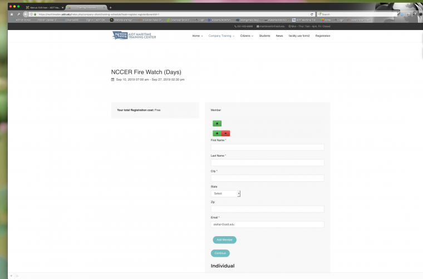Switch to the Menus: Edit Item browser tab
The height and width of the screenshot is (279, 423).
pyautogui.click(x=43, y=8)
